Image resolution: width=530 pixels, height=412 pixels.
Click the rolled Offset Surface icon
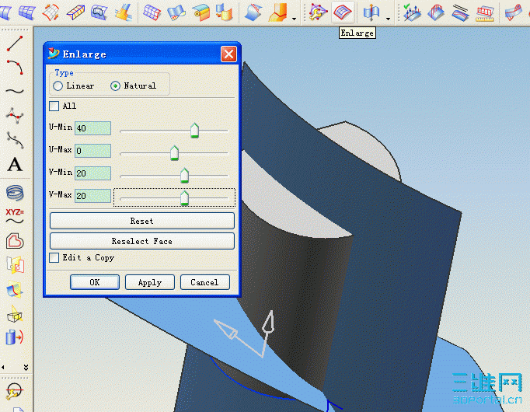click(200, 13)
